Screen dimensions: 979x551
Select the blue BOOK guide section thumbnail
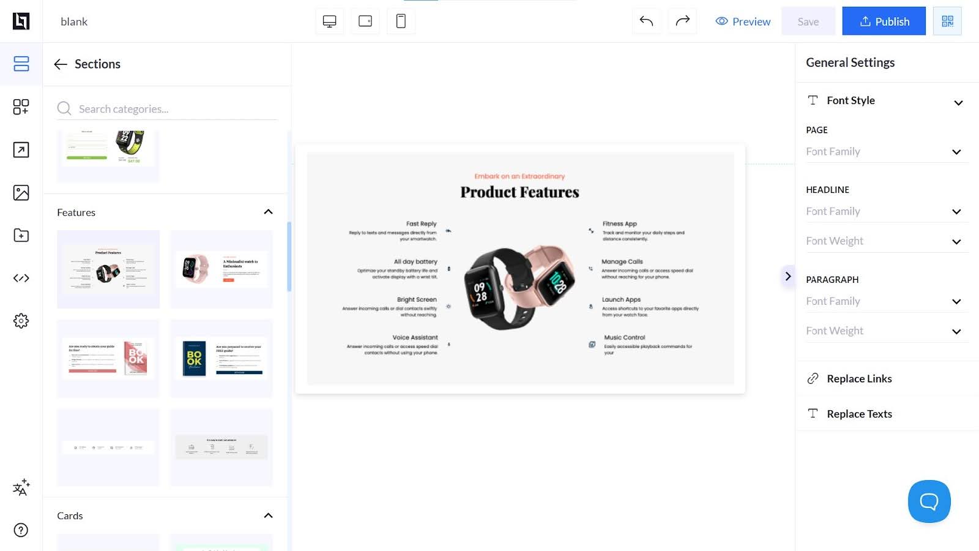tap(221, 358)
